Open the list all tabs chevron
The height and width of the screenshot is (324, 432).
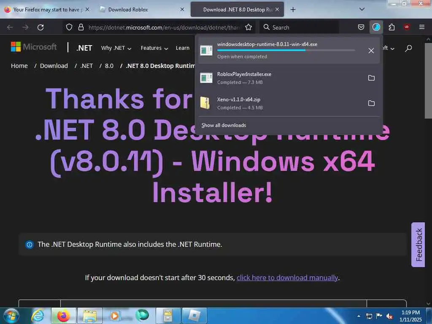coord(362,9)
